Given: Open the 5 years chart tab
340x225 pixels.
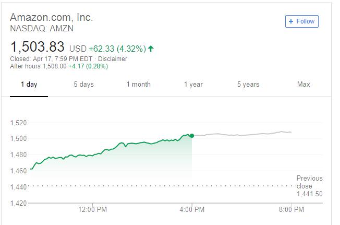Looking at the screenshot, I should point(248,85).
